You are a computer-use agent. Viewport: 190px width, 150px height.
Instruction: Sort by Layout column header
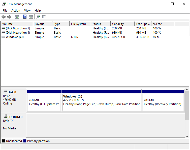43,24
